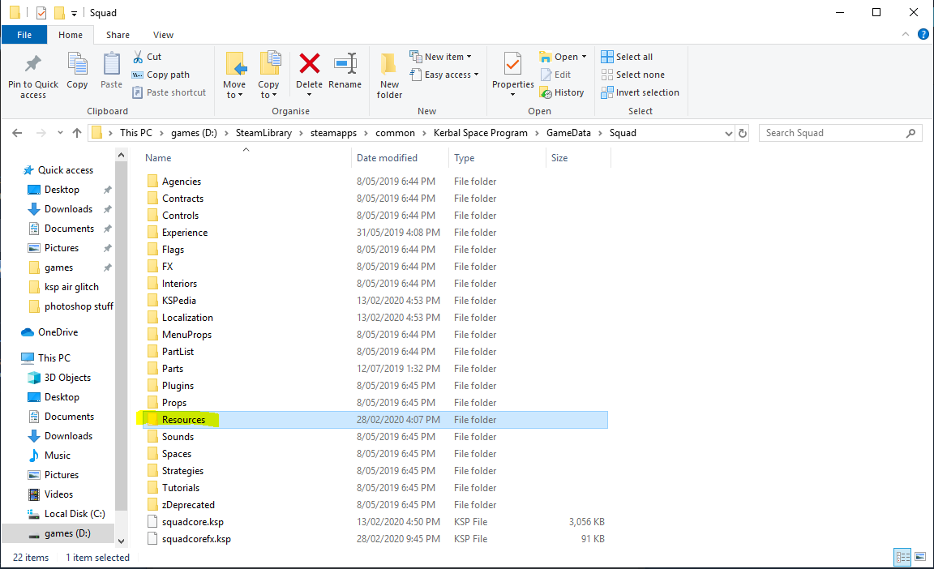Open file History
This screenshot has width=934, height=569.
pos(561,92)
